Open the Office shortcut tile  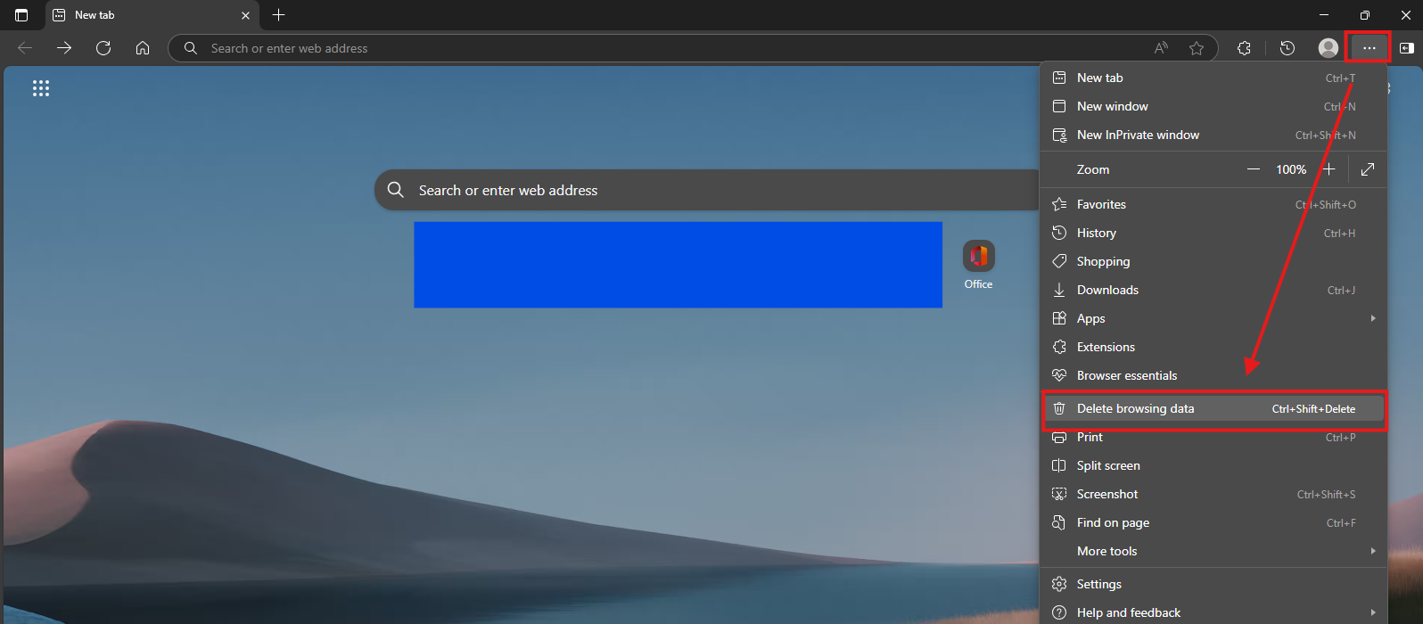click(978, 266)
